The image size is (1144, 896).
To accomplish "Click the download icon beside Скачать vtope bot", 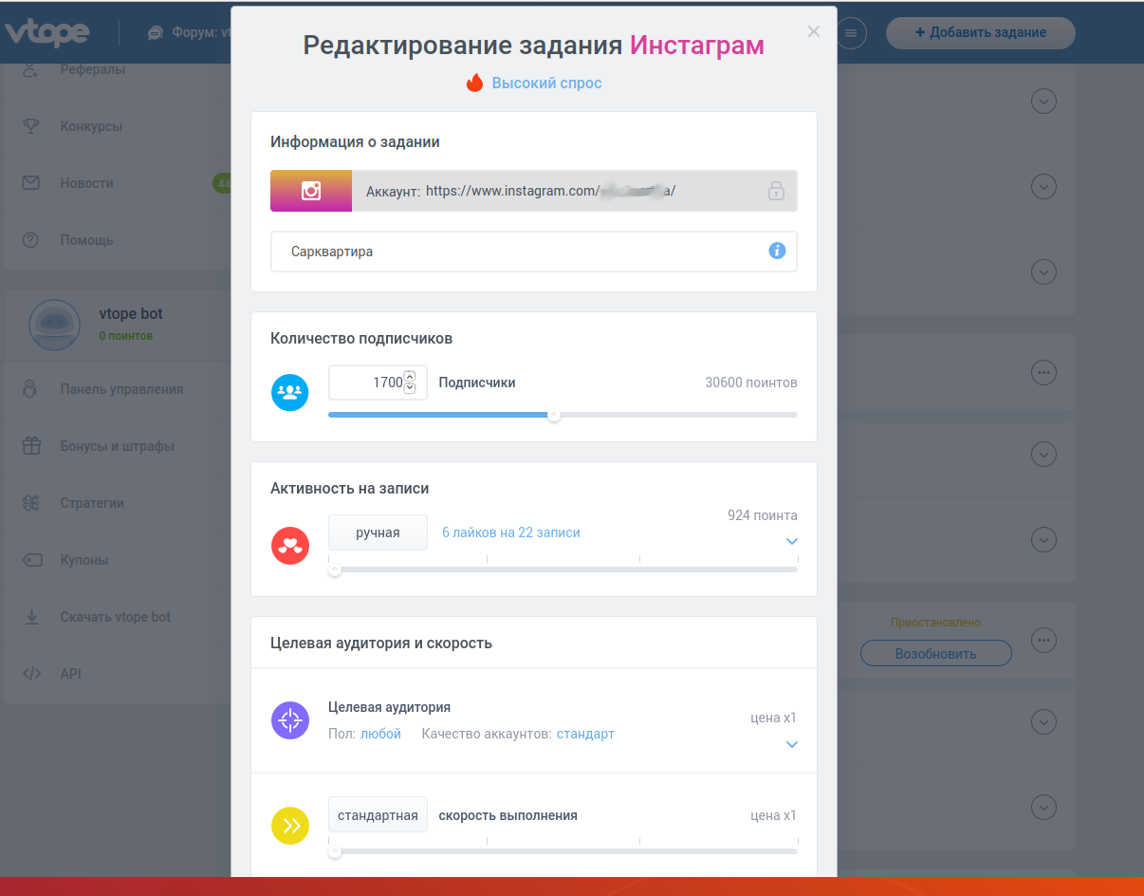I will pyautogui.click(x=31, y=617).
